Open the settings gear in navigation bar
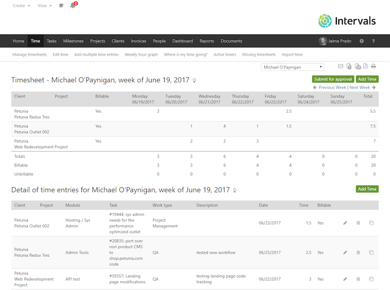Screen dimensions: 390x290 pyautogui.click(x=361, y=41)
